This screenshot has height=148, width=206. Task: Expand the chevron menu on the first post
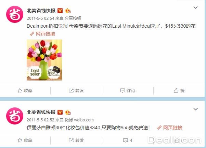[x=196, y=8]
